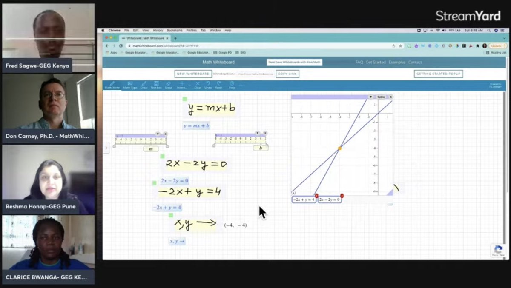
Task: Open the Contact link
Action: click(x=415, y=62)
